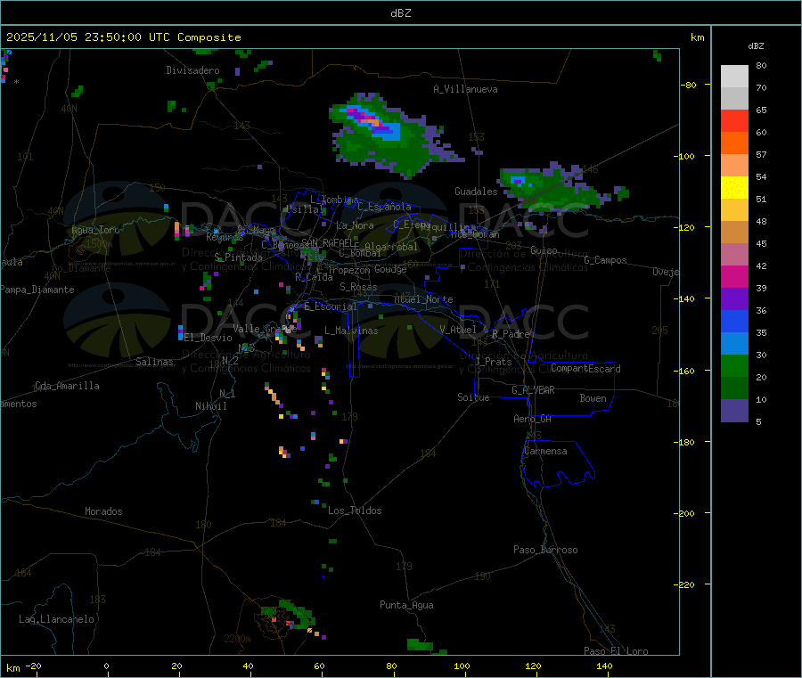Click the A_Villanueva map label

click(465, 89)
